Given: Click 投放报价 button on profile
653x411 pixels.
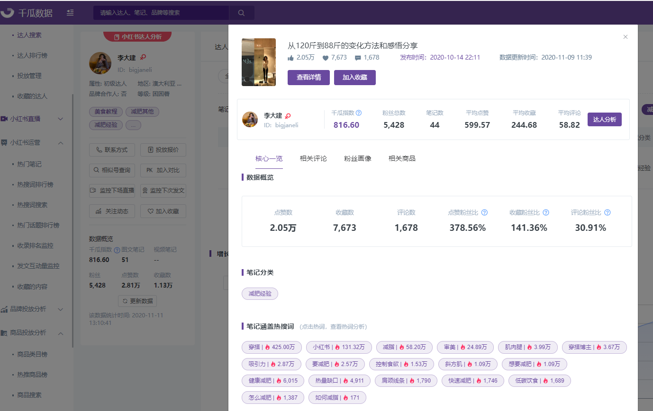Looking at the screenshot, I should pyautogui.click(x=163, y=150).
